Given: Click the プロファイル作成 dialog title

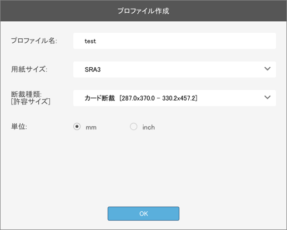Looking at the screenshot, I should pos(143,11).
